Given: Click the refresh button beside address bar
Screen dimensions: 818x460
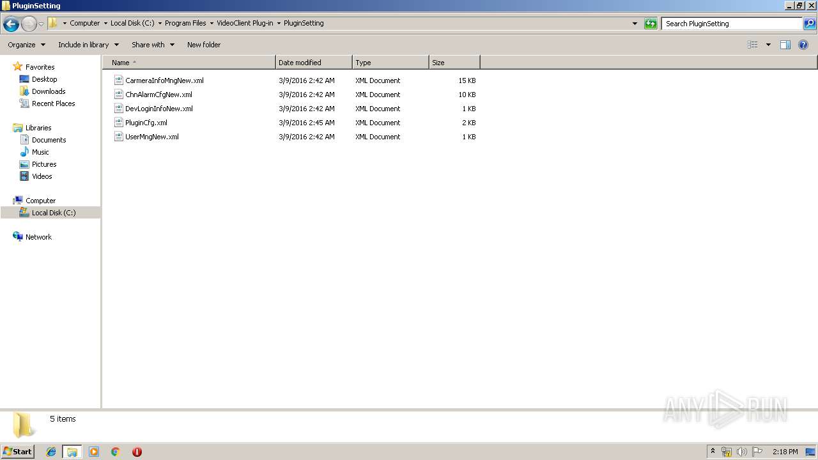Looking at the screenshot, I should (x=651, y=24).
